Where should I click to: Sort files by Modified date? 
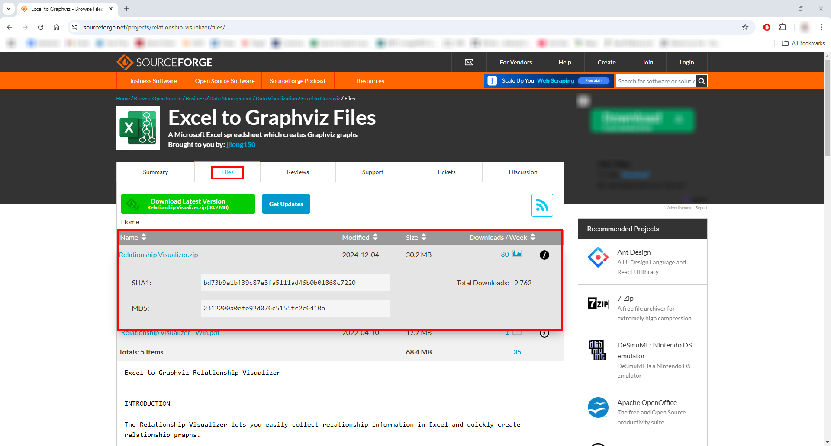(360, 237)
